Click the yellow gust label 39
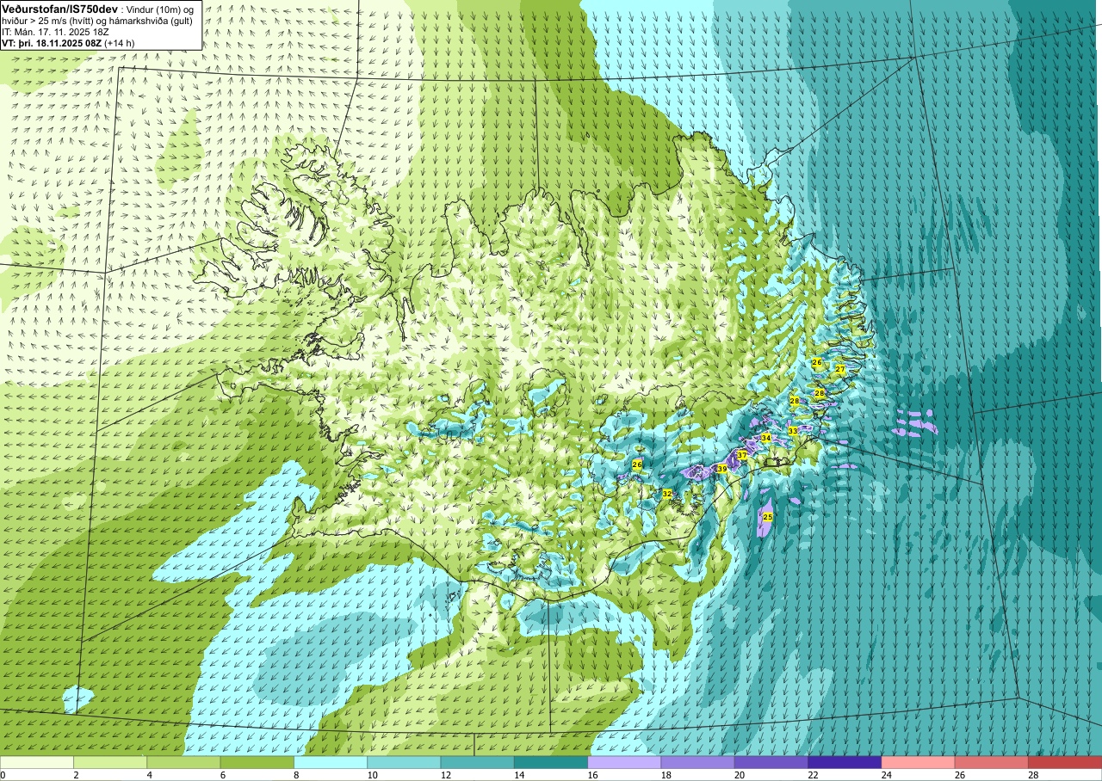The width and height of the screenshot is (1102, 781). (x=722, y=469)
